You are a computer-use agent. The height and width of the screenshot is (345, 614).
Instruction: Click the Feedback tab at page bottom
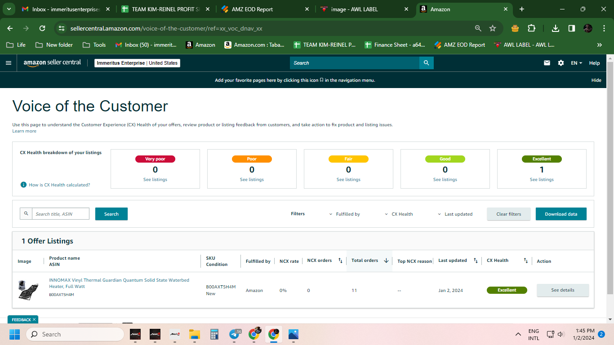click(x=23, y=319)
